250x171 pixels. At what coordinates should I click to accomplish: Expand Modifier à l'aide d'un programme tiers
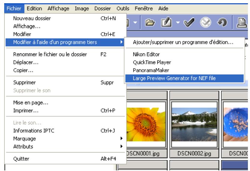65,42
